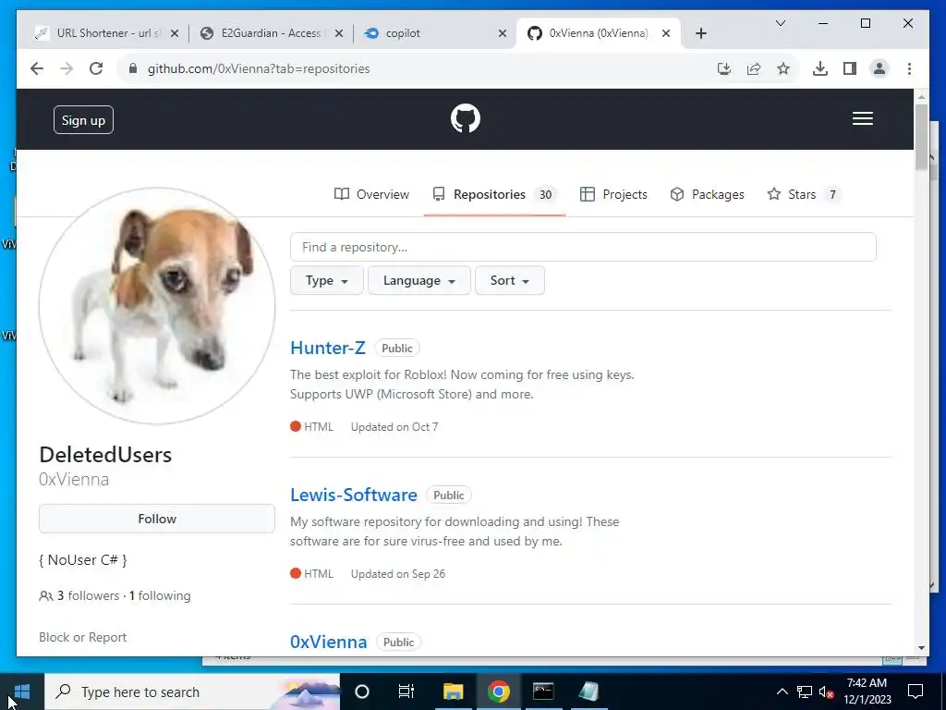Viewport: 946px width, 710px height.
Task: Open Cortana circle icon on taskbar
Action: pyautogui.click(x=362, y=692)
